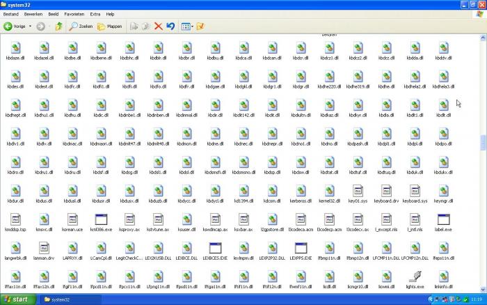Screen dimensions: 487x305
Task: Open the Windows start menu
Action: tap(17, 299)
